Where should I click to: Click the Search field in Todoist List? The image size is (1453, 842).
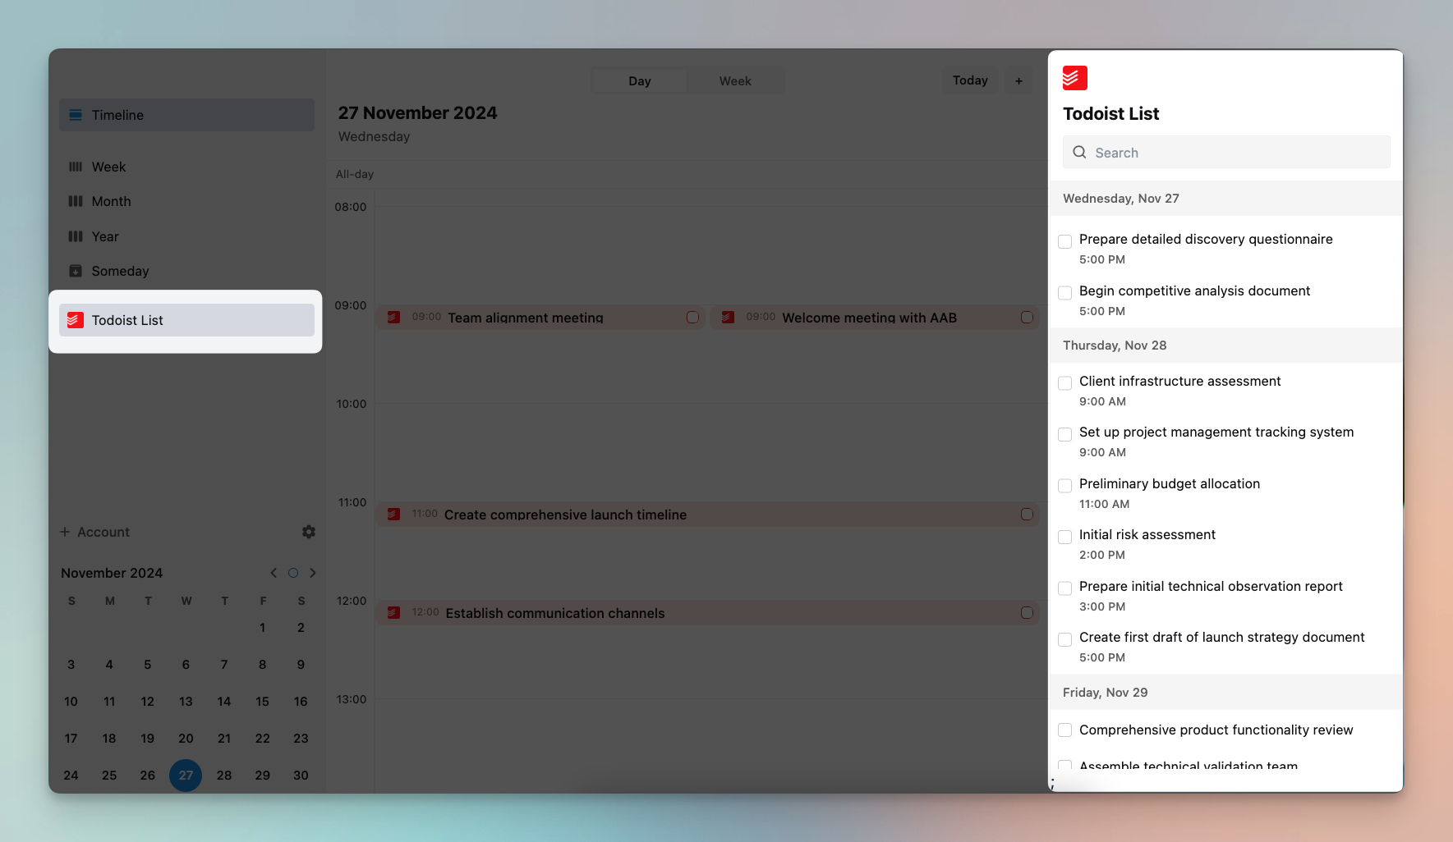1226,153
